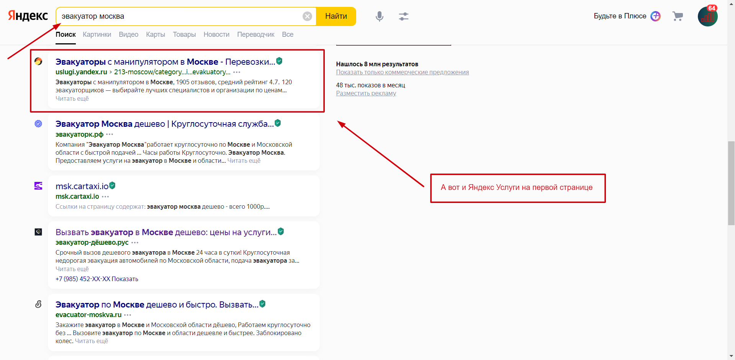The height and width of the screenshot is (360, 735).
Task: Click the uslugi.yandex.ru green URL
Action: click(x=81, y=72)
